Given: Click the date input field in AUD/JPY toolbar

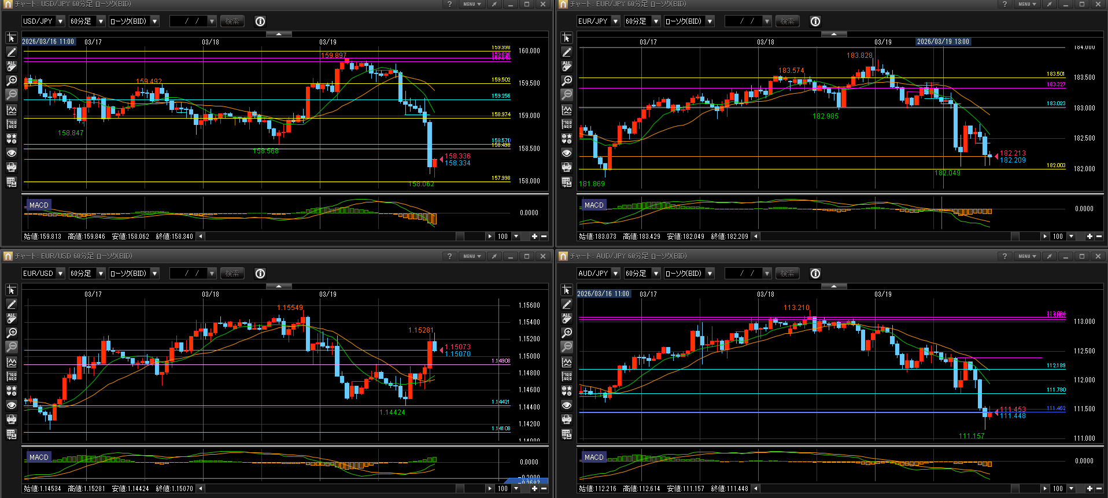Looking at the screenshot, I should point(747,274).
